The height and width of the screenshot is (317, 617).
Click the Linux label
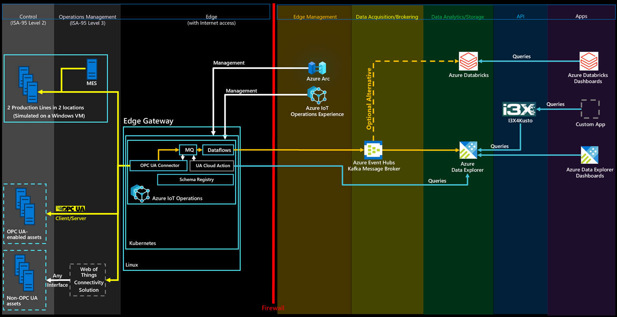click(132, 265)
